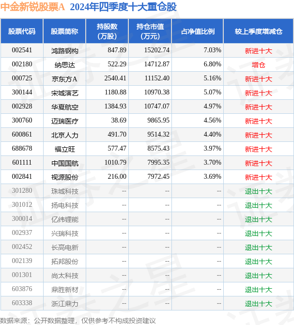Select stock code 002452
The image size is (294, 325).
tap(22, 247)
